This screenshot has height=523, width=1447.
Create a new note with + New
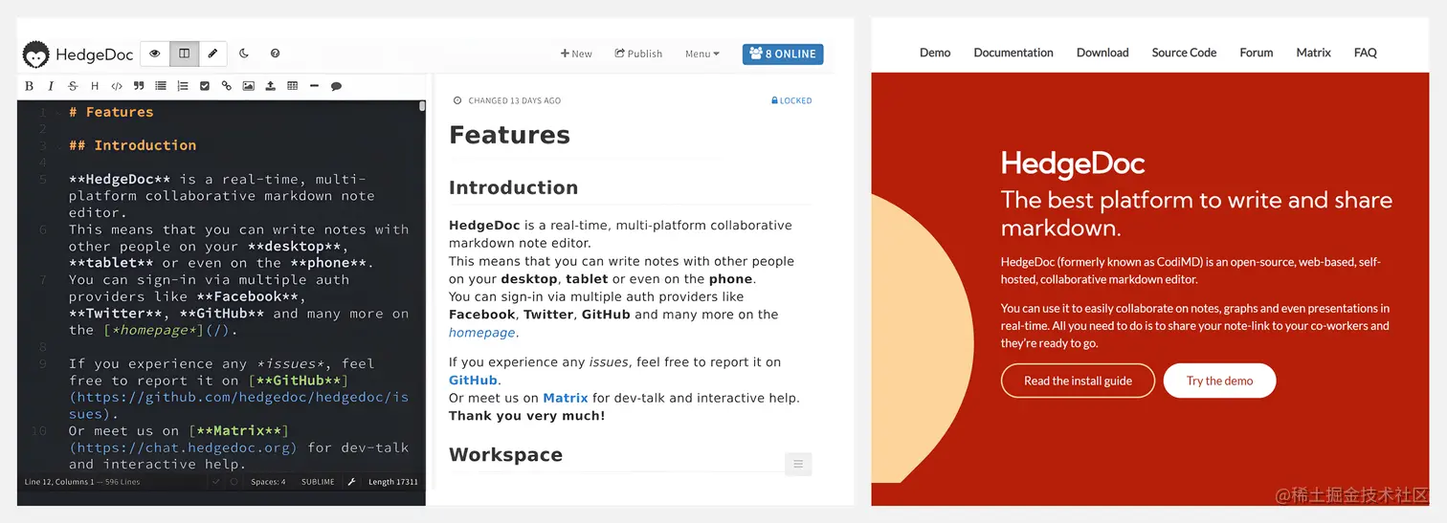(x=576, y=54)
